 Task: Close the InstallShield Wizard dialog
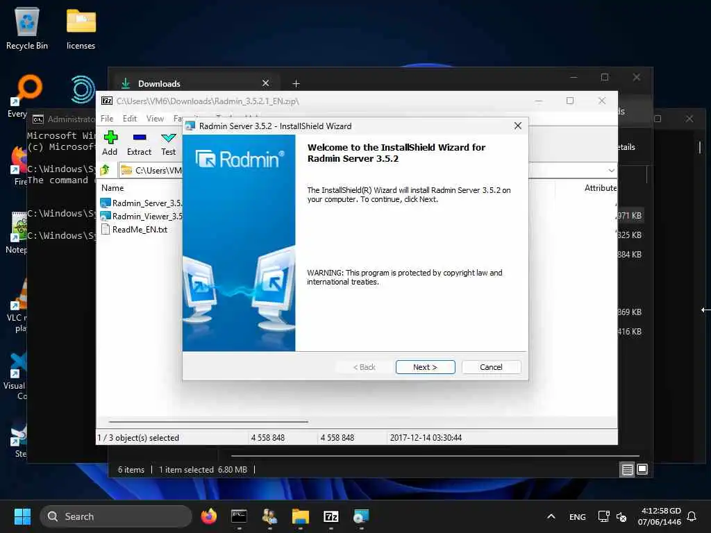click(518, 126)
